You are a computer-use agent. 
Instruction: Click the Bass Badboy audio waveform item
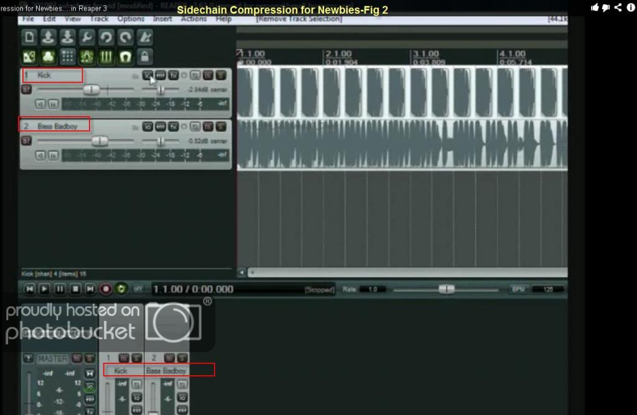(402, 144)
